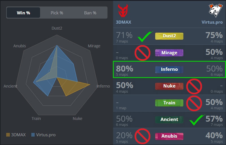Click the green checkmark next to Ancient
226x145 pixels.
(197, 120)
